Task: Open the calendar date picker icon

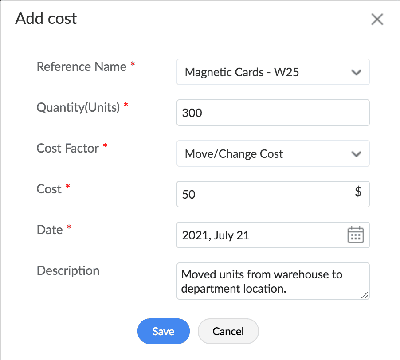Action: point(355,235)
